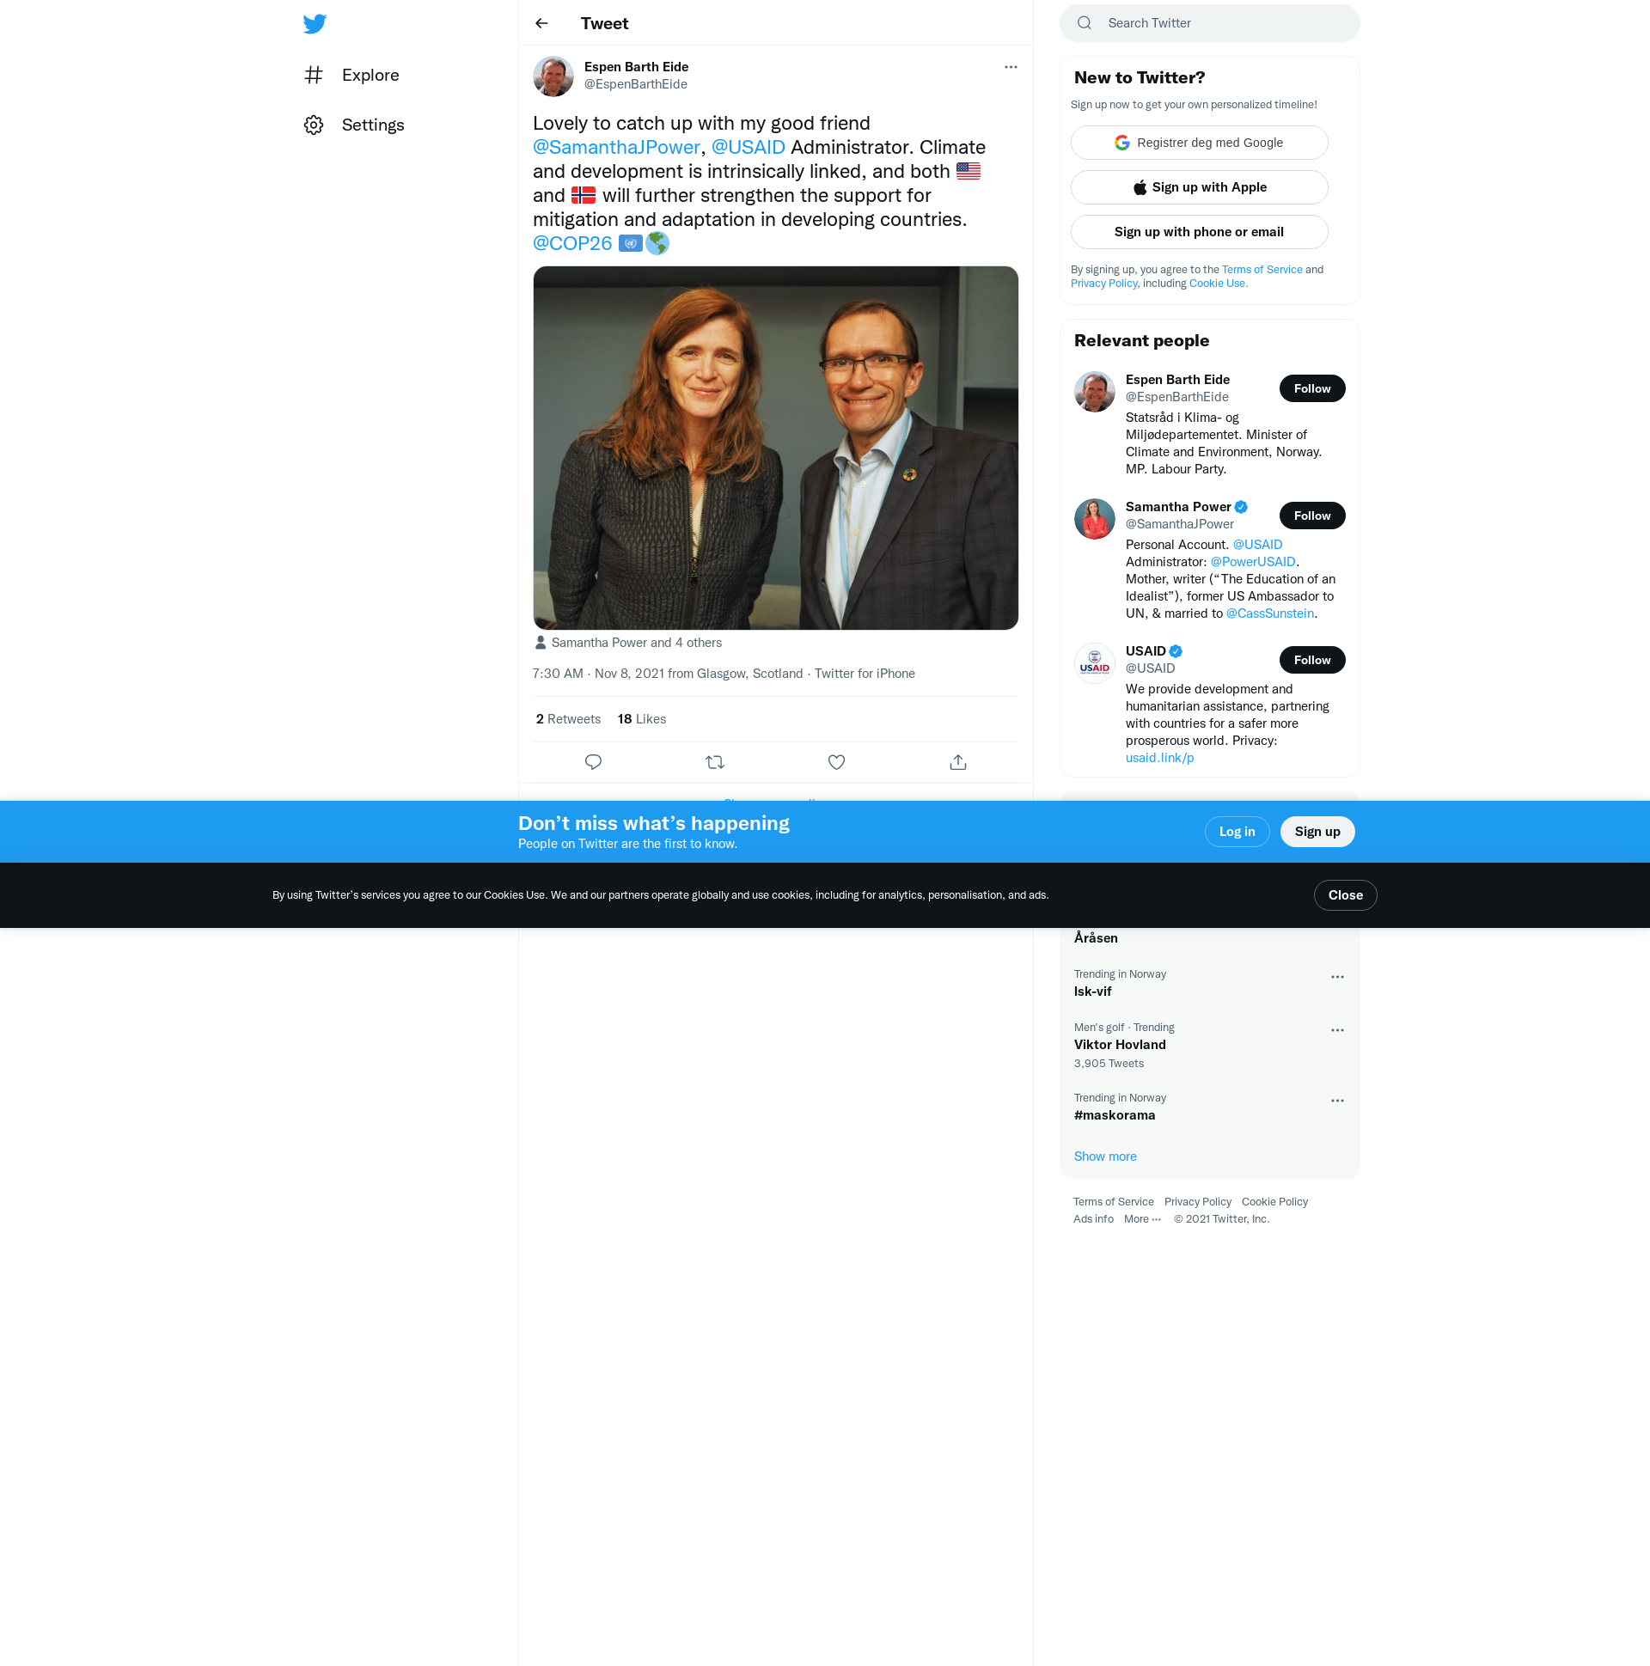The image size is (1650, 1666).
Task: Go back using the arrow icon
Action: click(x=541, y=23)
